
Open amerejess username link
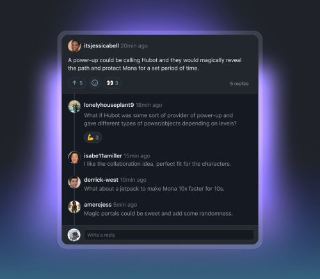(98, 205)
